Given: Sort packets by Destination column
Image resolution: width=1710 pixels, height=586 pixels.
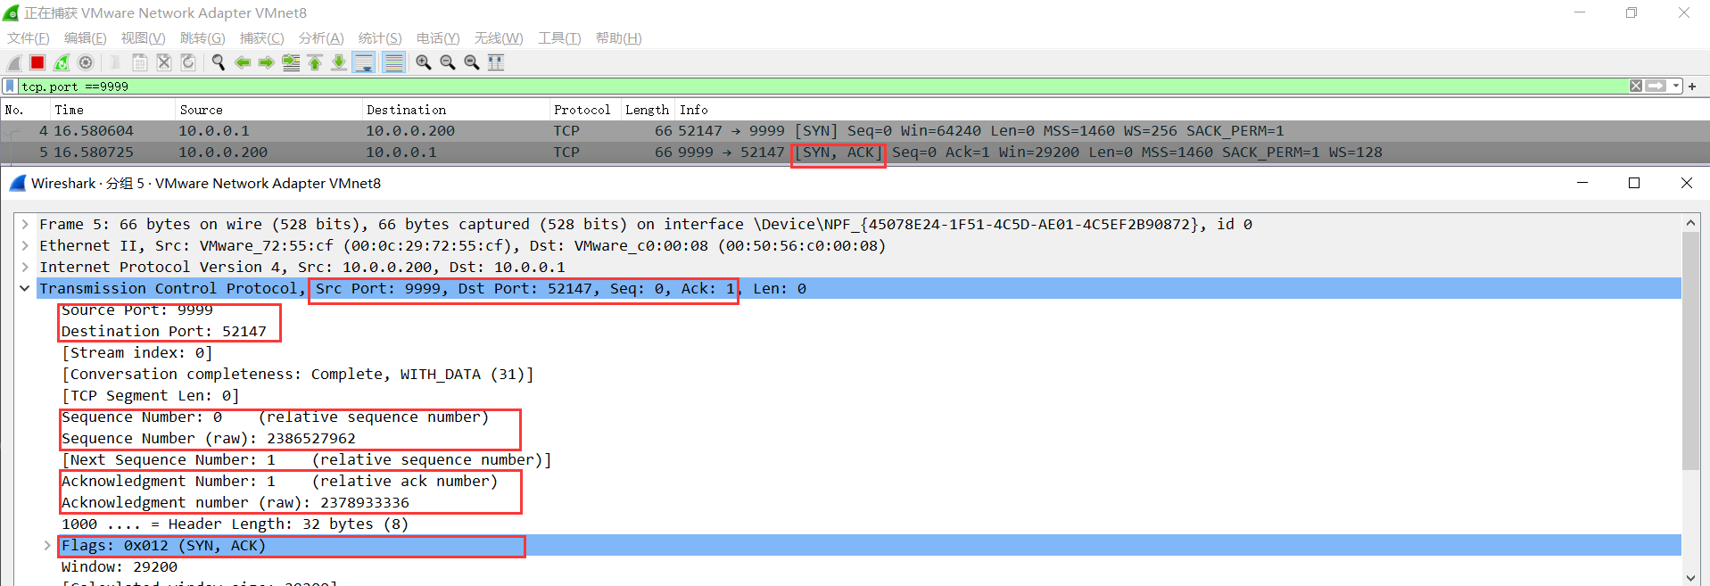Looking at the screenshot, I should [456, 110].
